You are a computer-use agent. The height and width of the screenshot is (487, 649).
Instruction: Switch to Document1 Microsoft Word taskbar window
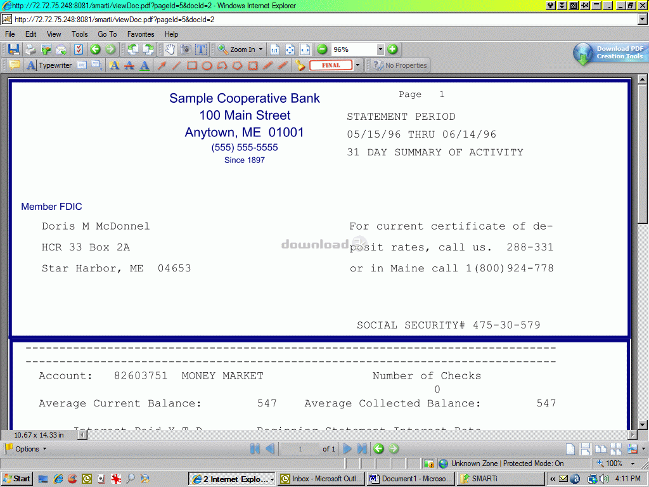(x=411, y=479)
